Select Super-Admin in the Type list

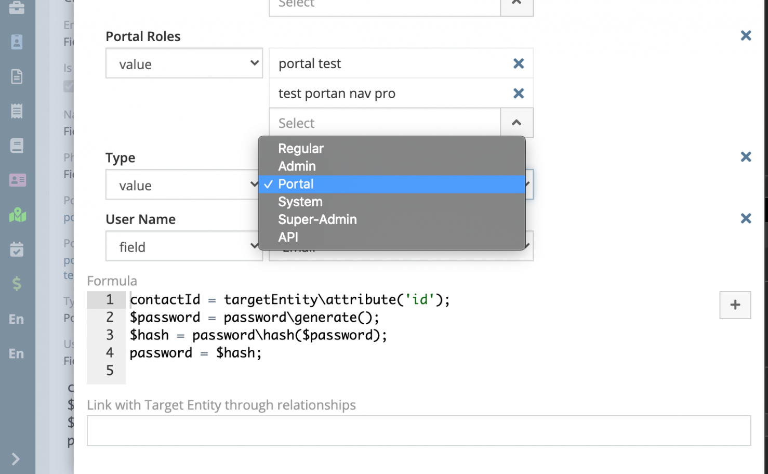317,219
